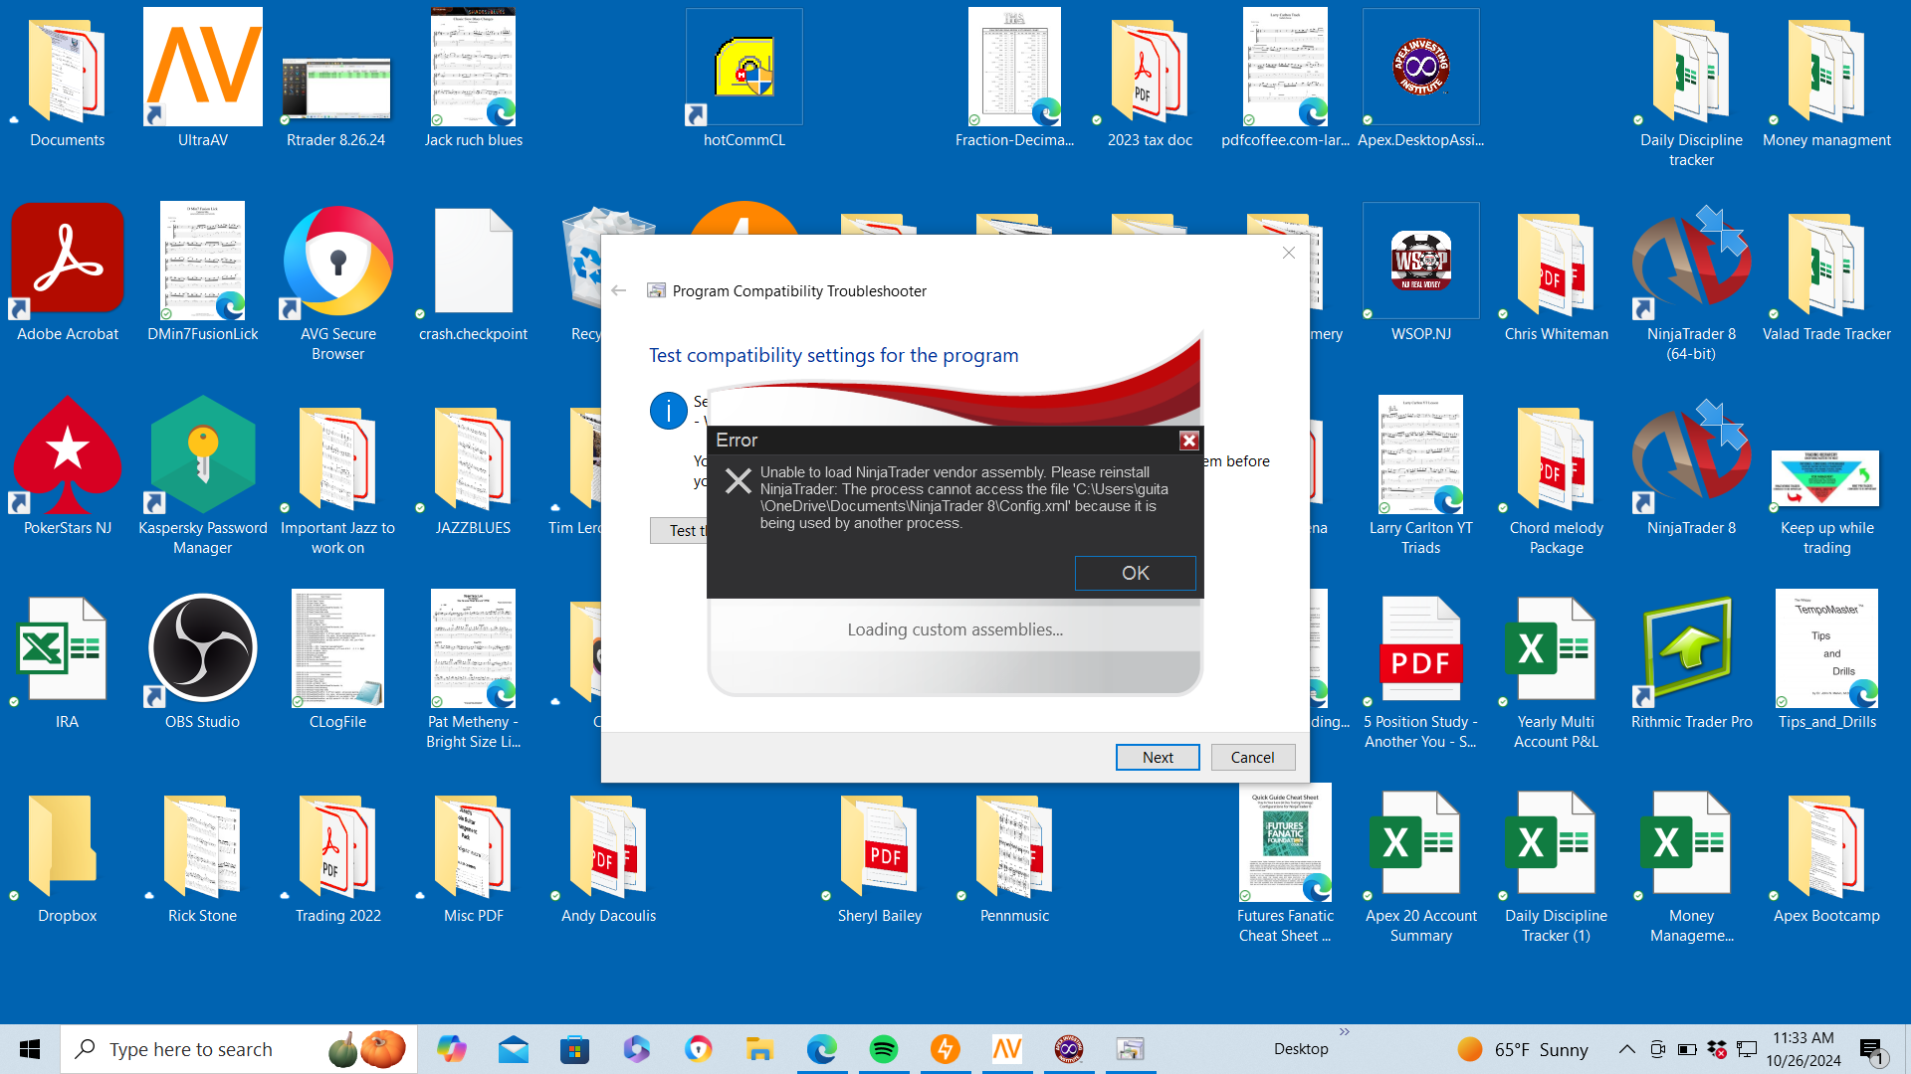This screenshot has width=1911, height=1074.
Task: Click the troubleshooter back arrow
Action: pyautogui.click(x=619, y=290)
